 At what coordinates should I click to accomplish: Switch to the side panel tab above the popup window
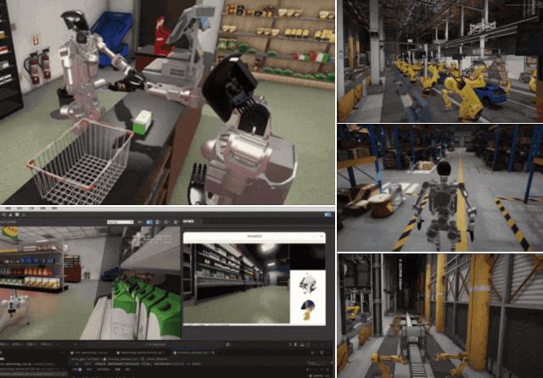coord(188,221)
